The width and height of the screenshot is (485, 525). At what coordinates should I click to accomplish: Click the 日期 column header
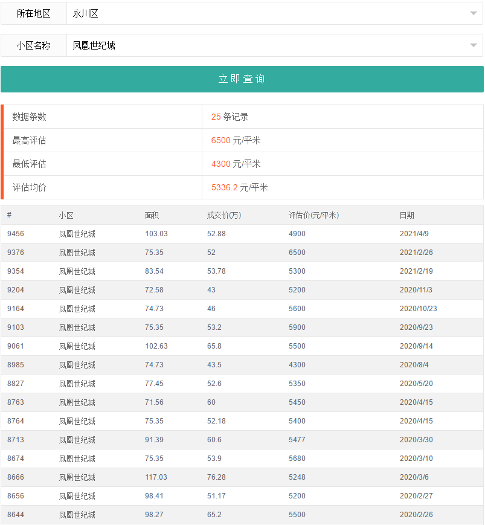(406, 215)
